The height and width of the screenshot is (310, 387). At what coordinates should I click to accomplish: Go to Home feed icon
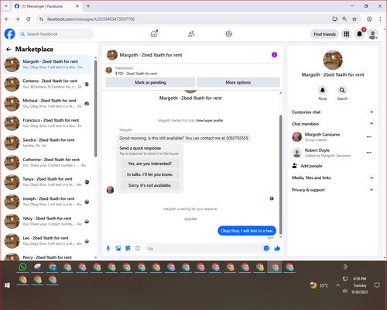pos(154,34)
